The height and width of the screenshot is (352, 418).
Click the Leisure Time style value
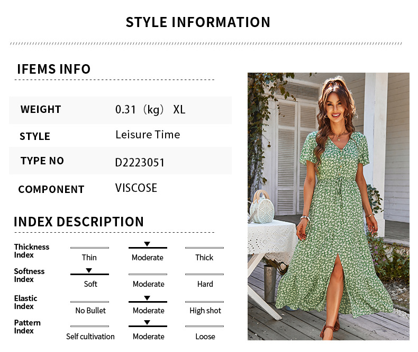[x=148, y=135]
